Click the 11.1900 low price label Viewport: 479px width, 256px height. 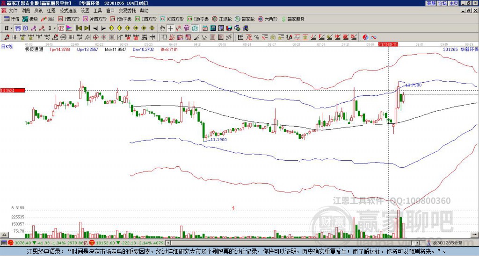(x=219, y=139)
